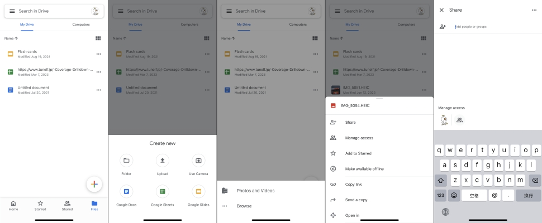Viewport: 542px width, 223px height.
Task: Create a new Google Docs document
Action: point(126,196)
